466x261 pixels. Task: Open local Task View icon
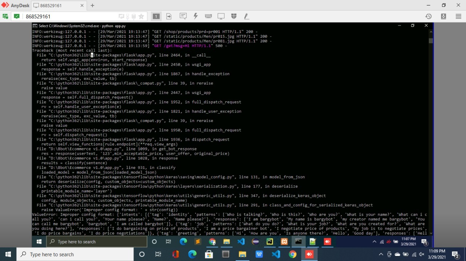point(158,254)
